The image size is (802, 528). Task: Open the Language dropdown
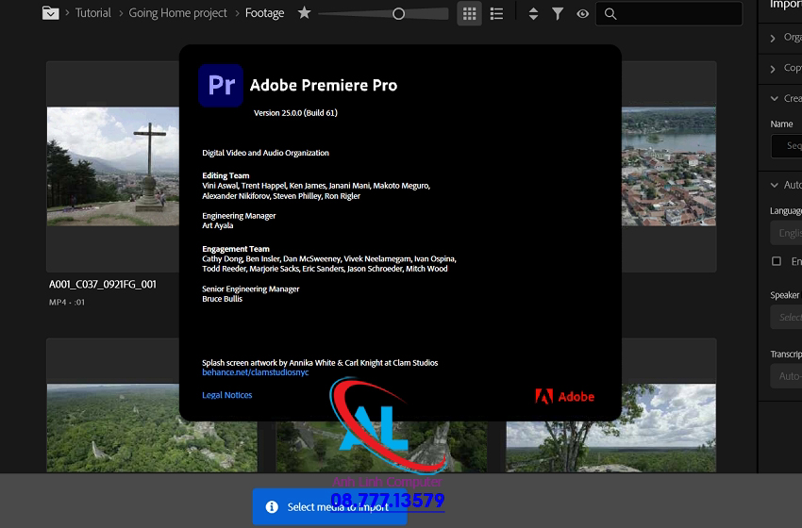pyautogui.click(x=787, y=233)
